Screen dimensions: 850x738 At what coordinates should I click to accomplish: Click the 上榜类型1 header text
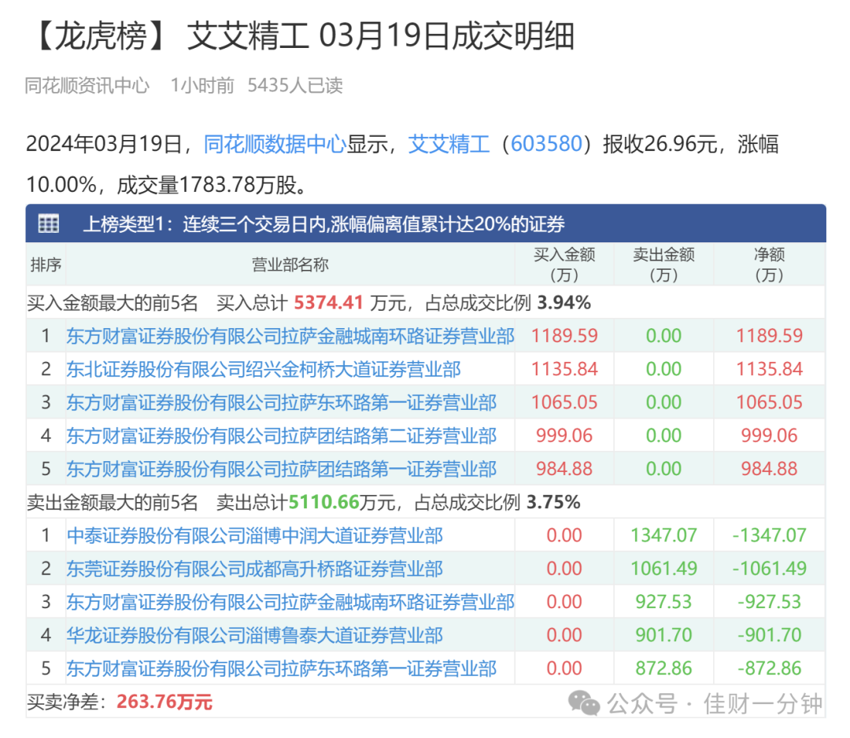pyautogui.click(x=323, y=223)
